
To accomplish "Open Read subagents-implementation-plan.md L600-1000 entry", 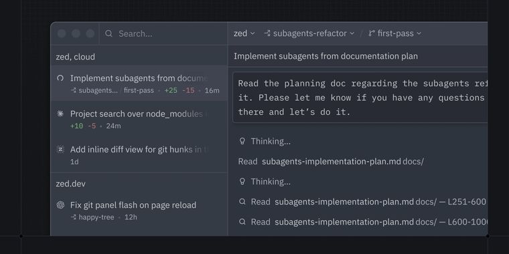I will 362,222.
